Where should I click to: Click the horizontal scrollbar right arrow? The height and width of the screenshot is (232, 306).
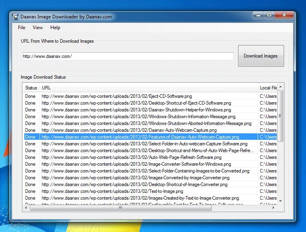point(273,208)
